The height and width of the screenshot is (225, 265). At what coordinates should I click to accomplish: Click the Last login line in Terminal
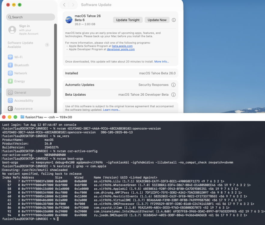pos(39,125)
